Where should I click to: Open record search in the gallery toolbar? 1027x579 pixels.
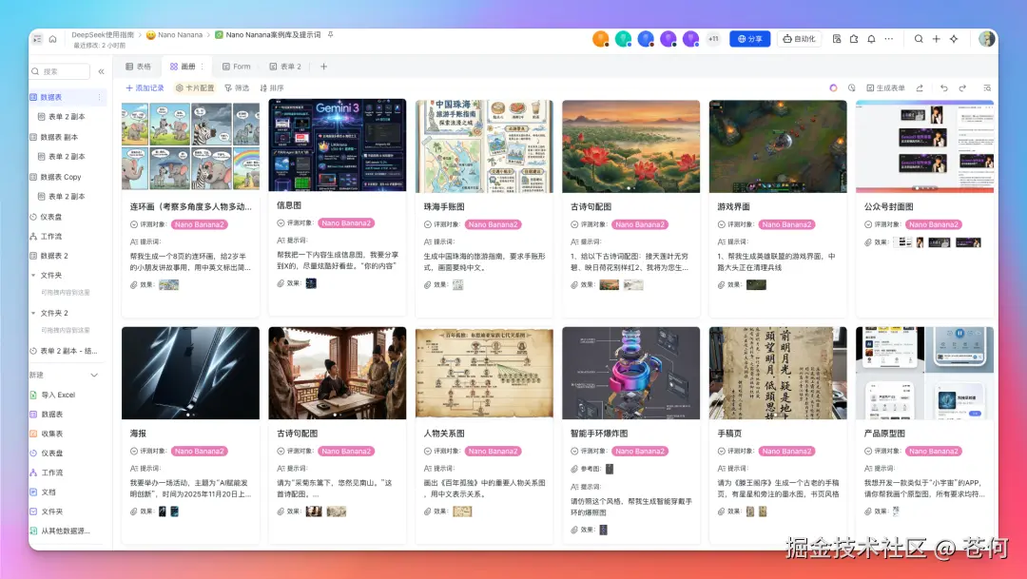[x=987, y=87]
